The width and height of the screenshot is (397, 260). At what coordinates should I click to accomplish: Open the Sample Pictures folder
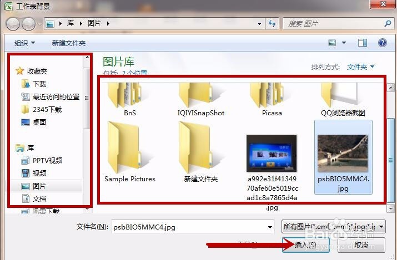[x=129, y=152]
